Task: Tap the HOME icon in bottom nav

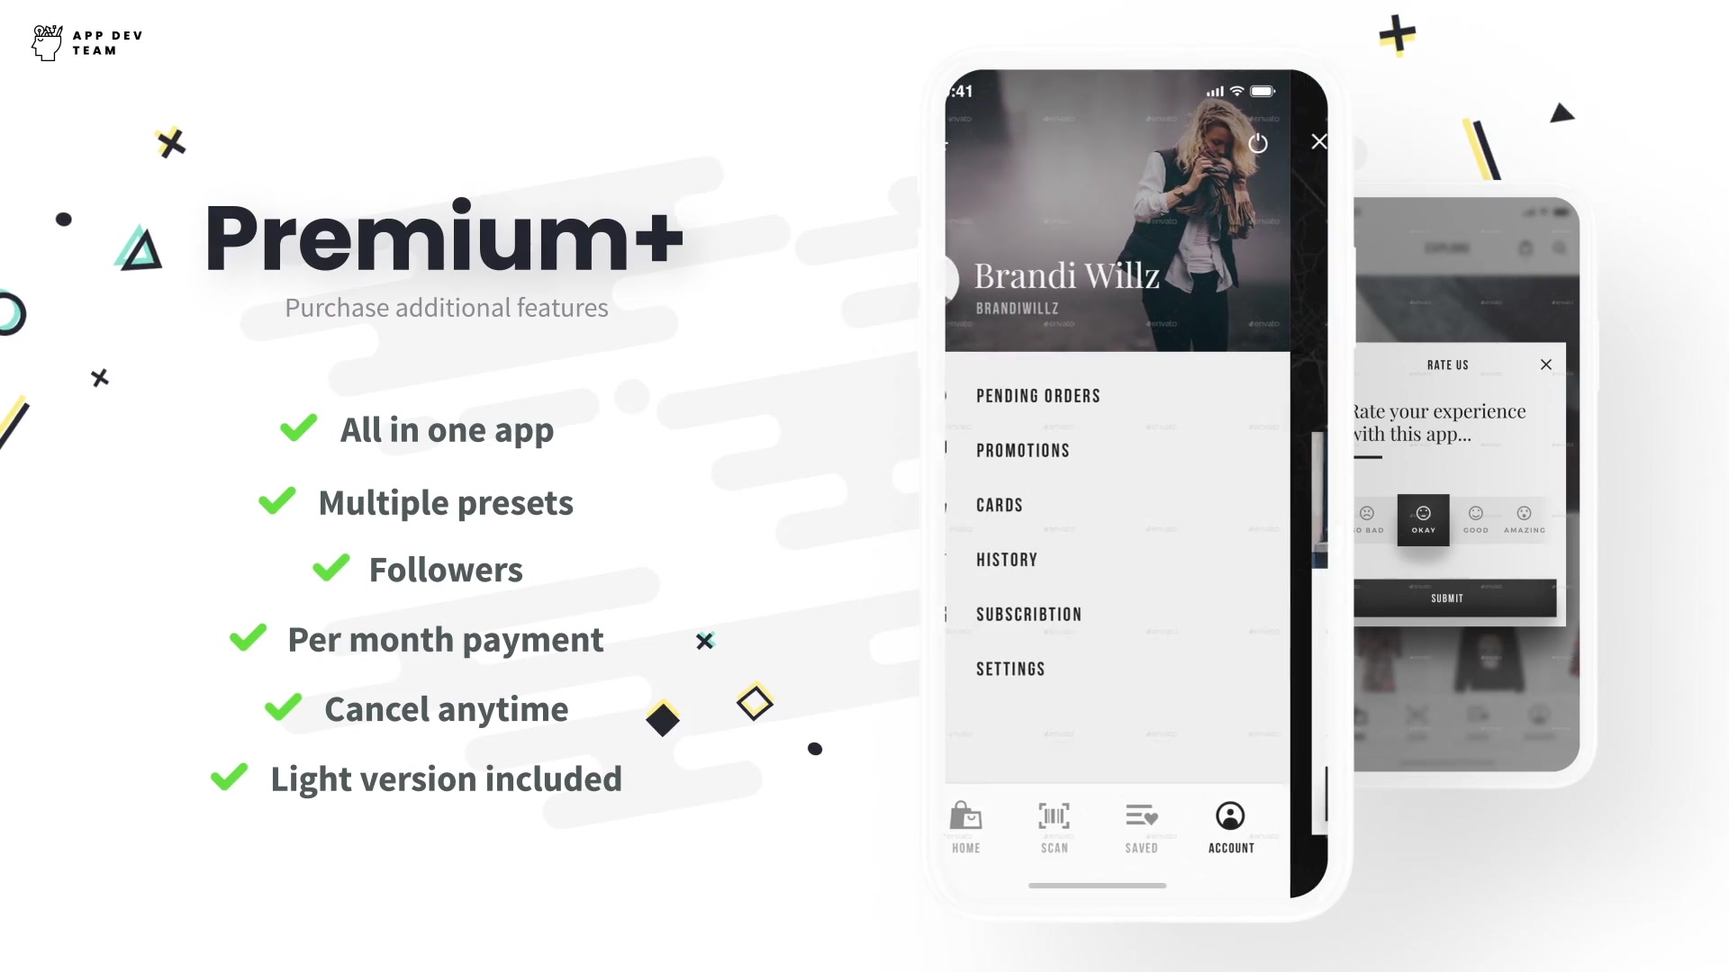Action: point(966,824)
